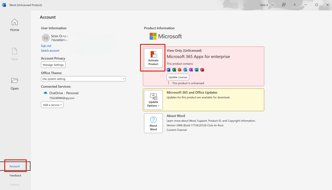Image resolution: width=332 pixels, height=190 pixels.
Task: Open the Add a service dropdown
Action: (52, 105)
